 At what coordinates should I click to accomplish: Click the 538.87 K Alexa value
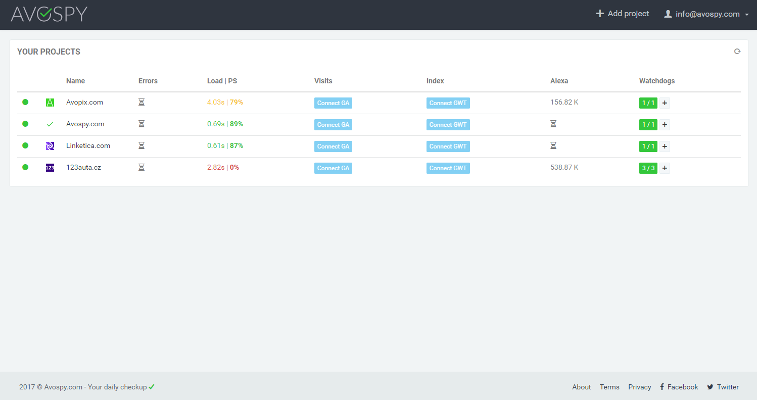[564, 167]
